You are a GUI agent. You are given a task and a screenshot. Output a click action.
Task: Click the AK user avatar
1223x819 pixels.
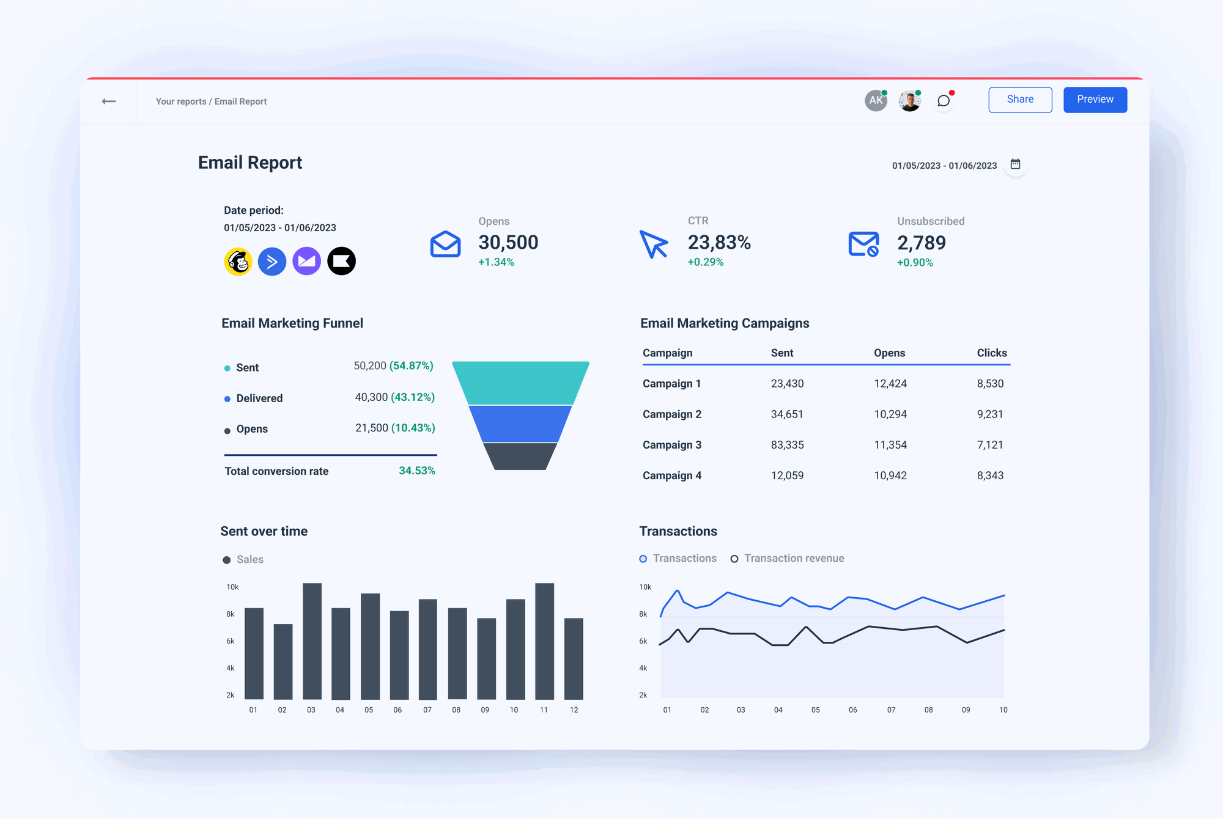pyautogui.click(x=875, y=100)
